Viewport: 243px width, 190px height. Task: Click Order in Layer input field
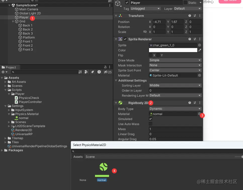pos(175,91)
